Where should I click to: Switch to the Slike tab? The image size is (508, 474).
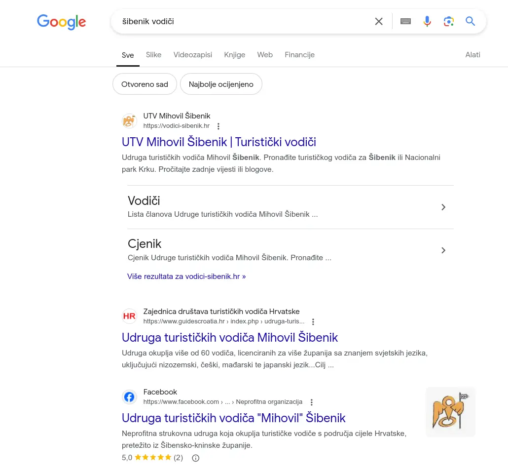[153, 55]
